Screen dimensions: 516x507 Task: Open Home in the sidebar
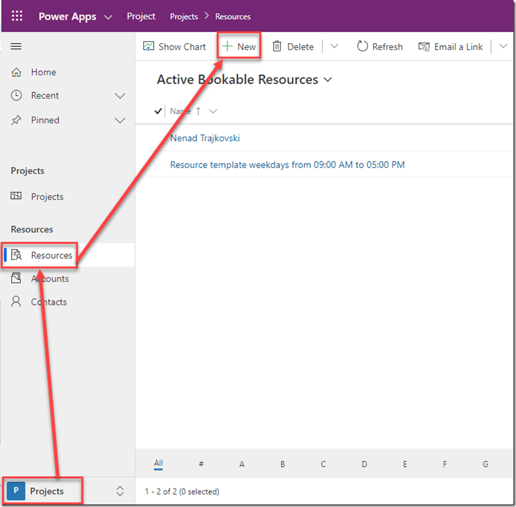click(43, 72)
